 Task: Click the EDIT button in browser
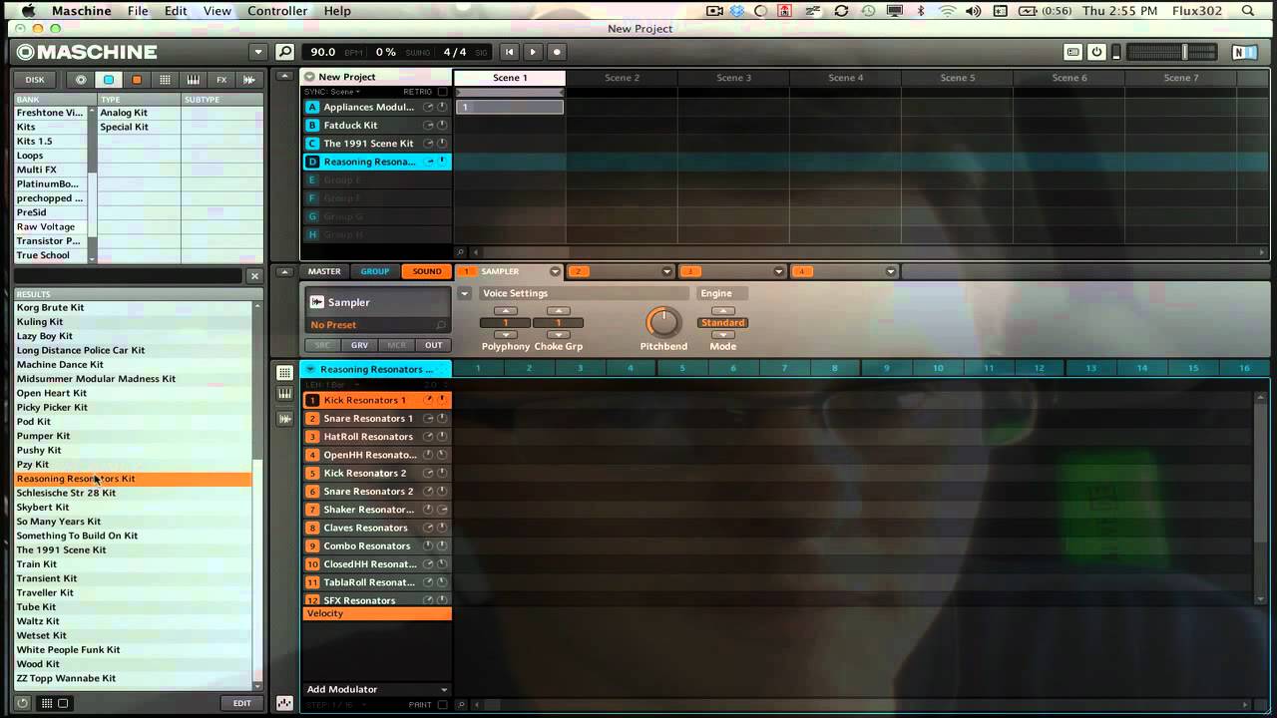[242, 703]
